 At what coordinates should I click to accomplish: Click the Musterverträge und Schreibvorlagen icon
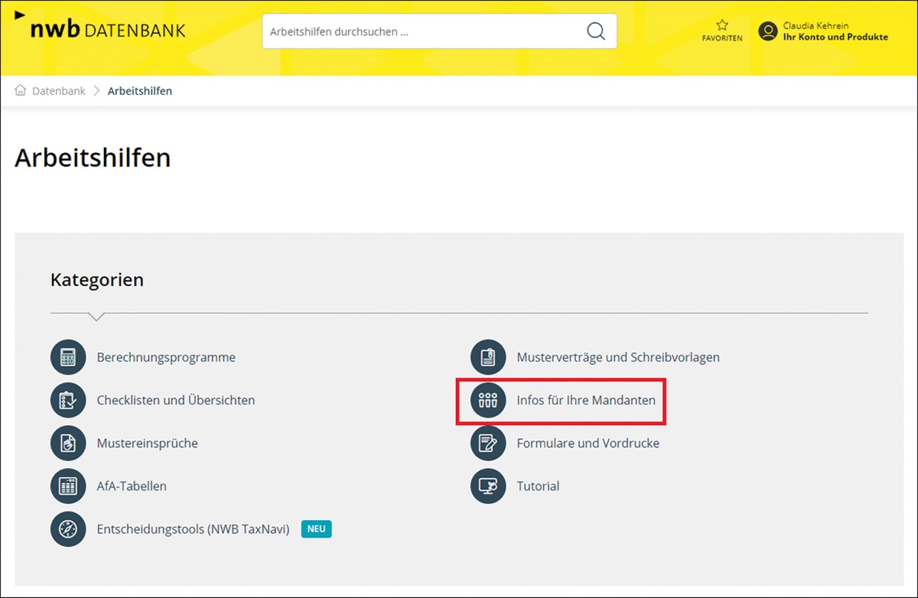[488, 357]
